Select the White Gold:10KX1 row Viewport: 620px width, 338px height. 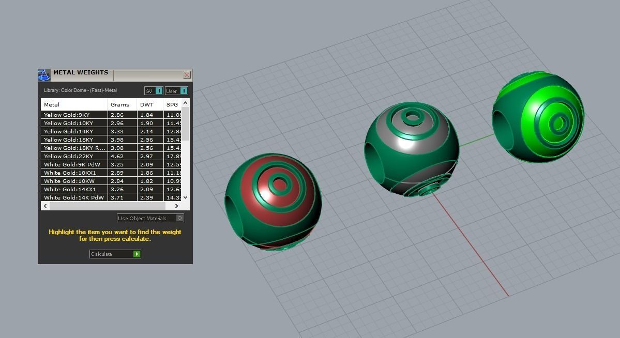tap(111, 173)
